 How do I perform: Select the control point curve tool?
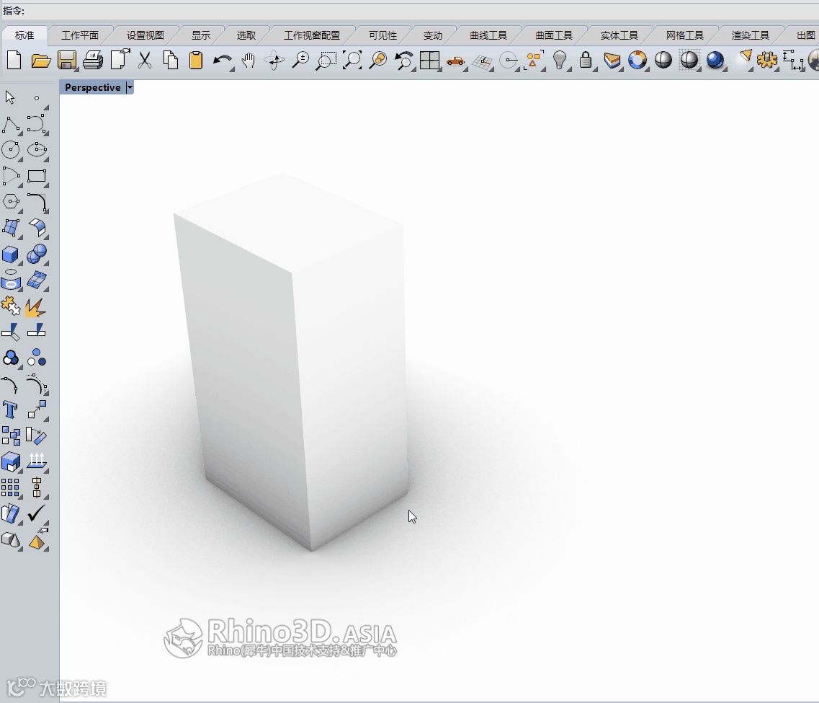[37, 125]
